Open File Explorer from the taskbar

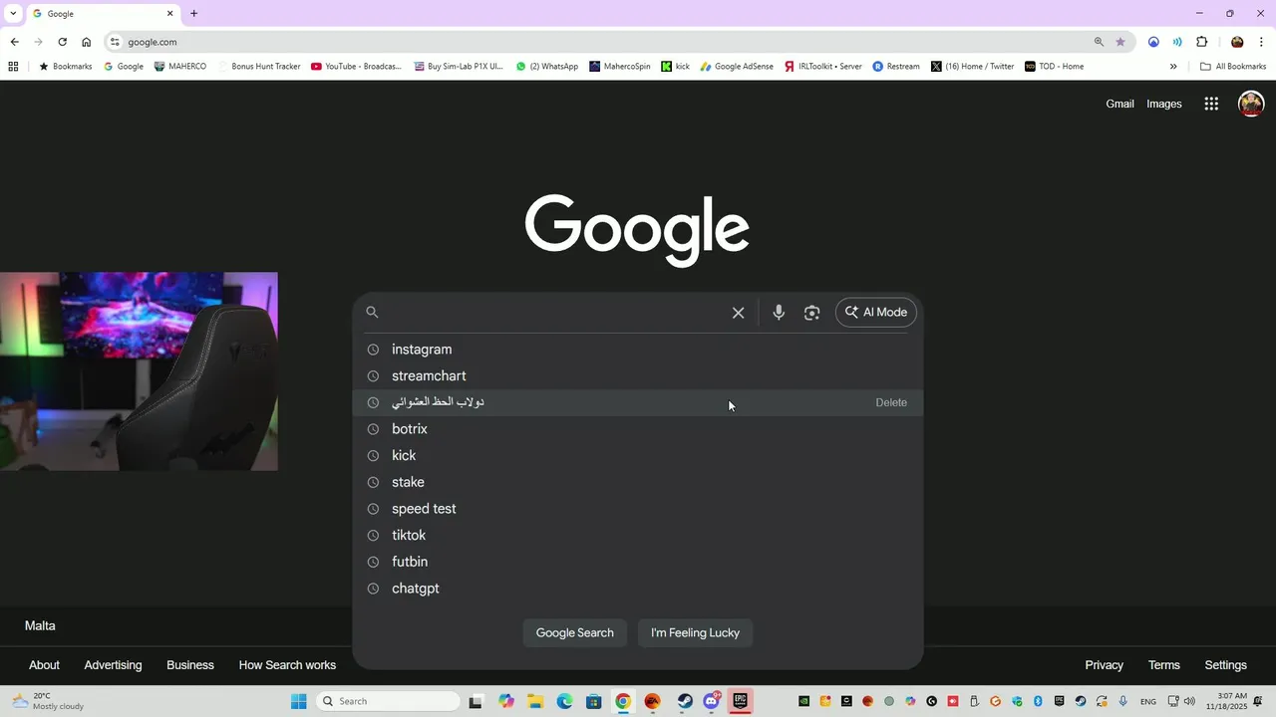[x=534, y=701]
